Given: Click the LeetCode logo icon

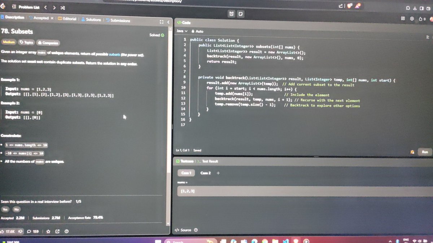Looking at the screenshot, I should pos(3,7).
